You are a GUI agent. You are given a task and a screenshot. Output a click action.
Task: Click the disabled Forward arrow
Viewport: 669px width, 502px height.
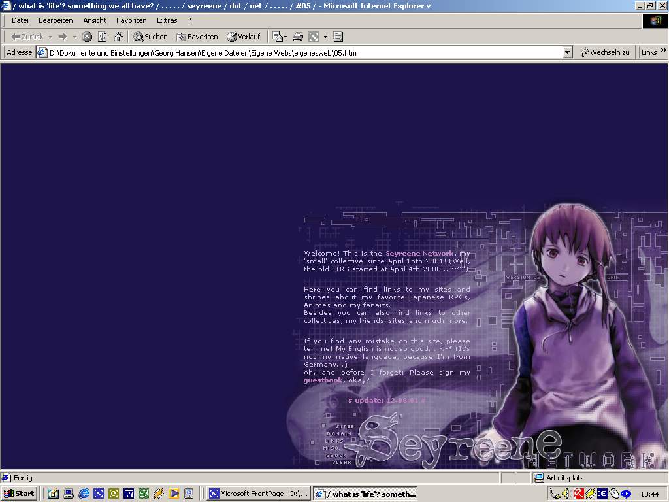pyautogui.click(x=63, y=37)
